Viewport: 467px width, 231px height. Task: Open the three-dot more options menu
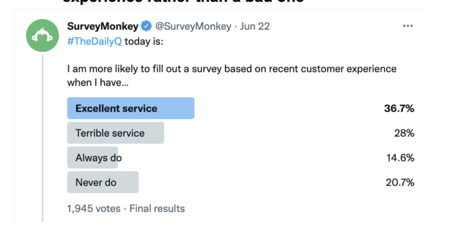pyautogui.click(x=408, y=26)
